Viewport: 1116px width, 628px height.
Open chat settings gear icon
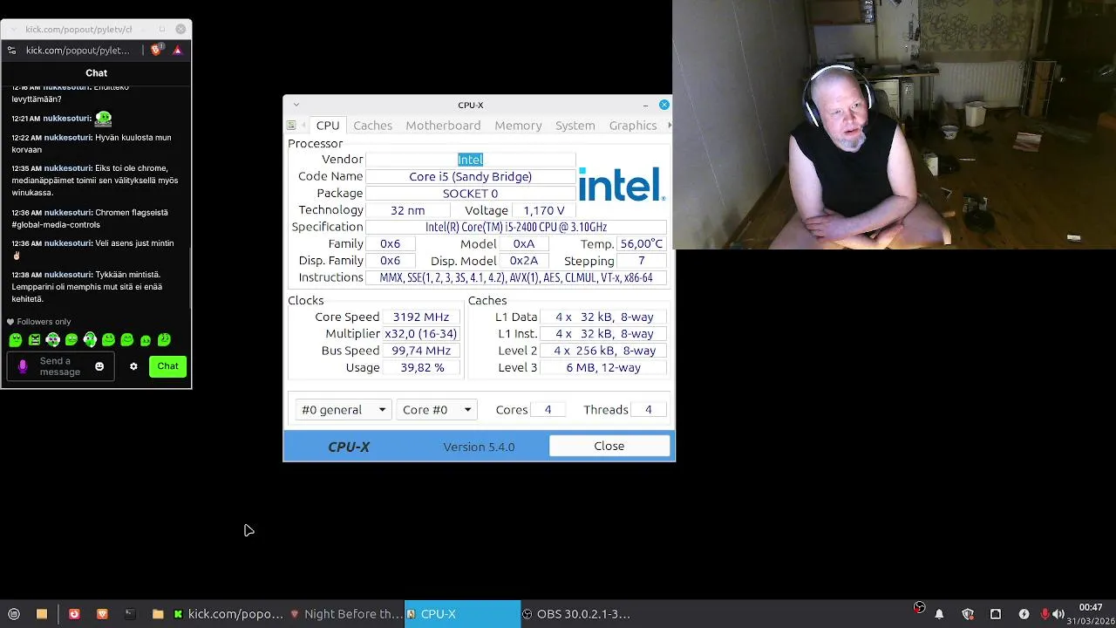(x=133, y=366)
